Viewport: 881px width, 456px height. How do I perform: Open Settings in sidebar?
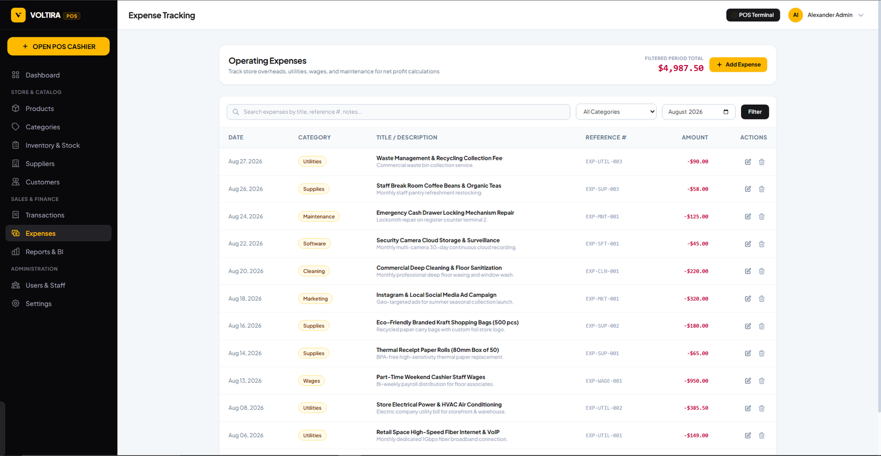pyautogui.click(x=58, y=303)
